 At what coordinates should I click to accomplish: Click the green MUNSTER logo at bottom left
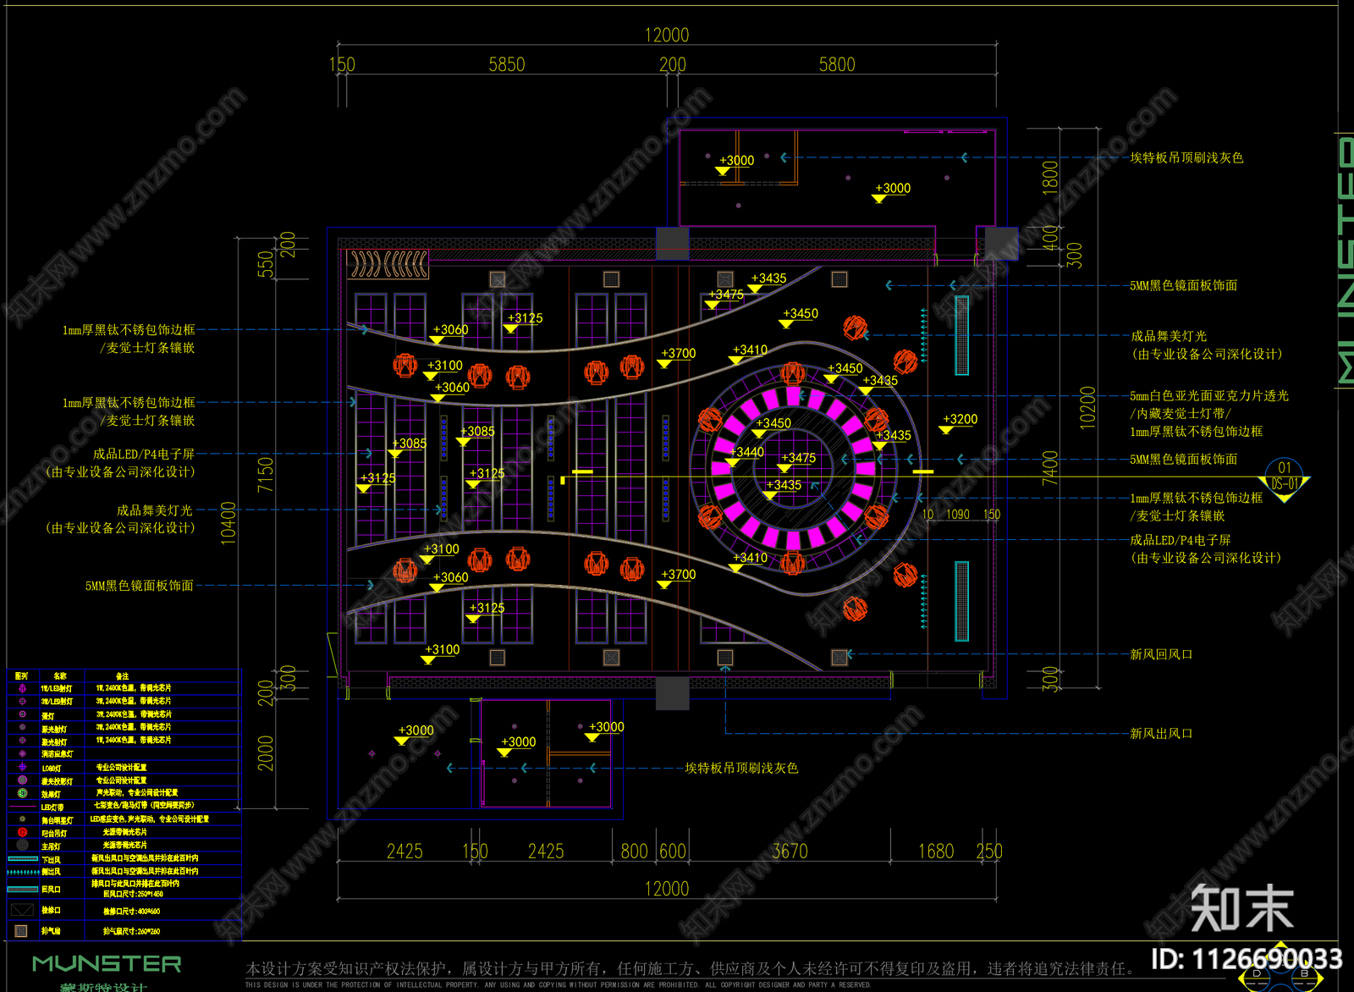point(107,964)
